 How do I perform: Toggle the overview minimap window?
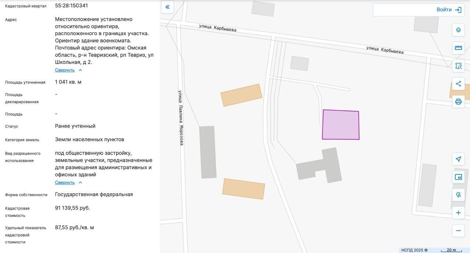[458, 177]
